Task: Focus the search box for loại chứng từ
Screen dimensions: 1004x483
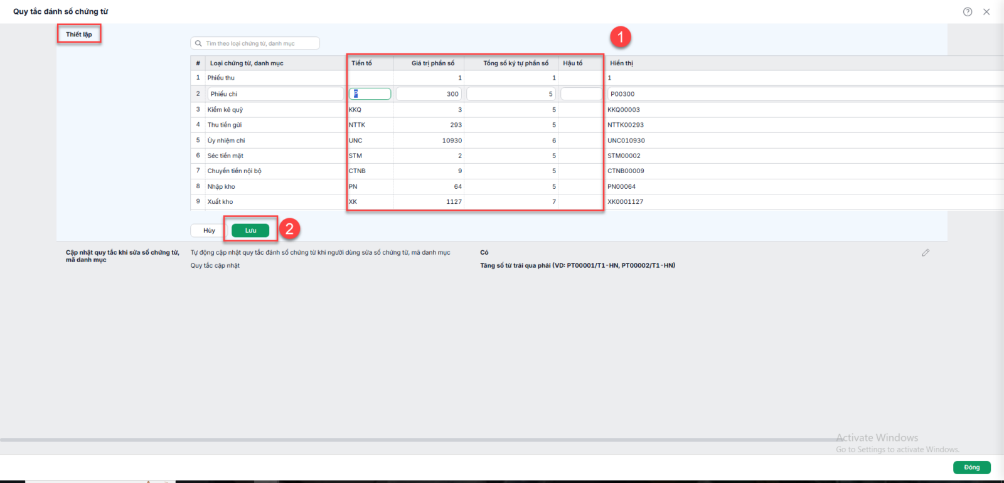Action: coord(255,43)
